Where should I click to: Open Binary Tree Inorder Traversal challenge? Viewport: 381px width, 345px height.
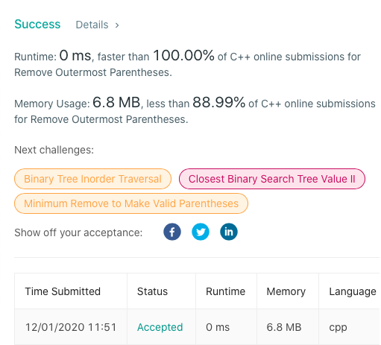click(x=92, y=179)
